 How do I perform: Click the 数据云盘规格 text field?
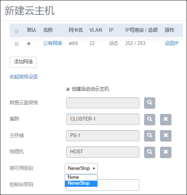point(103,103)
